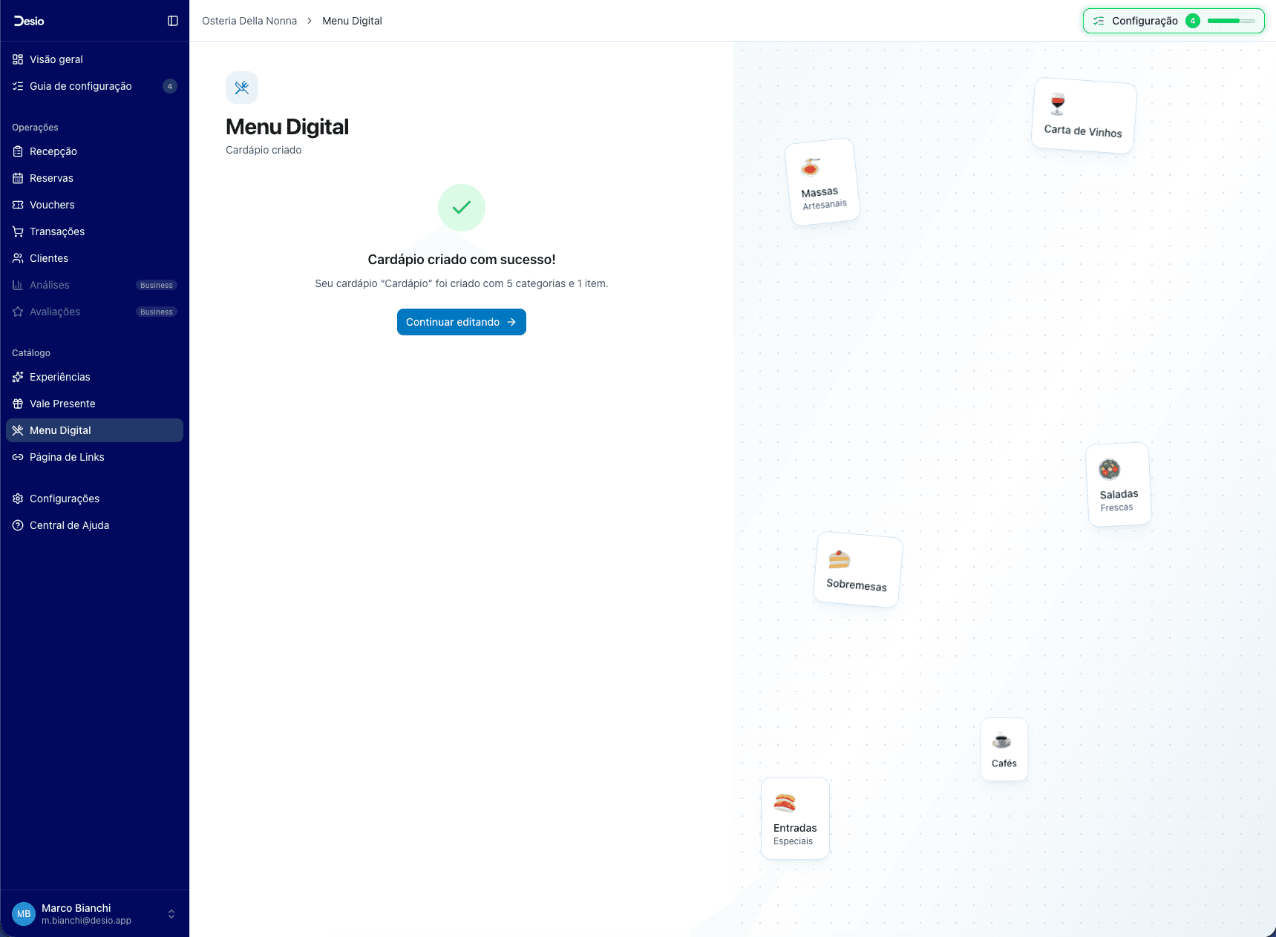Open the Configuração progress widget
The image size is (1276, 937).
(x=1173, y=21)
